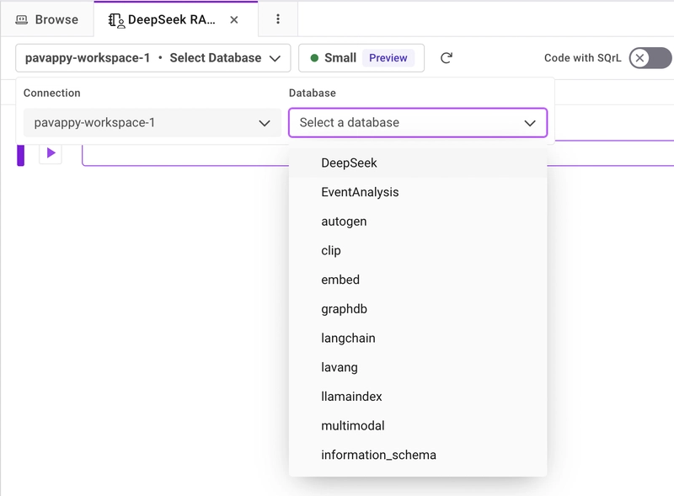Select the EventAnalysis database

[418, 192]
